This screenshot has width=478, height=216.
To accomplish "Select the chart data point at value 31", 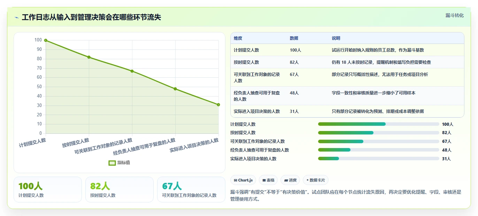I will [218, 105].
